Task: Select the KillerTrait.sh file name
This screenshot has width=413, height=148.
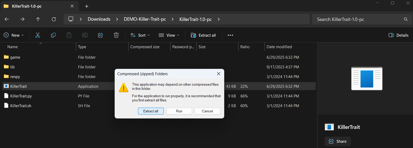Action: (21, 106)
